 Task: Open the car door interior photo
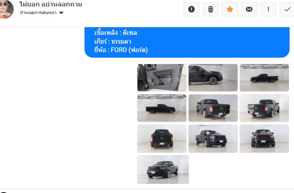[162, 78]
